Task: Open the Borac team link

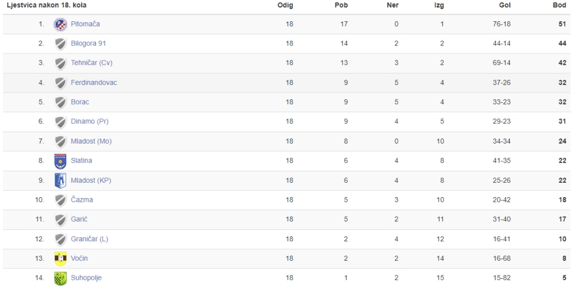Action: 80,102
